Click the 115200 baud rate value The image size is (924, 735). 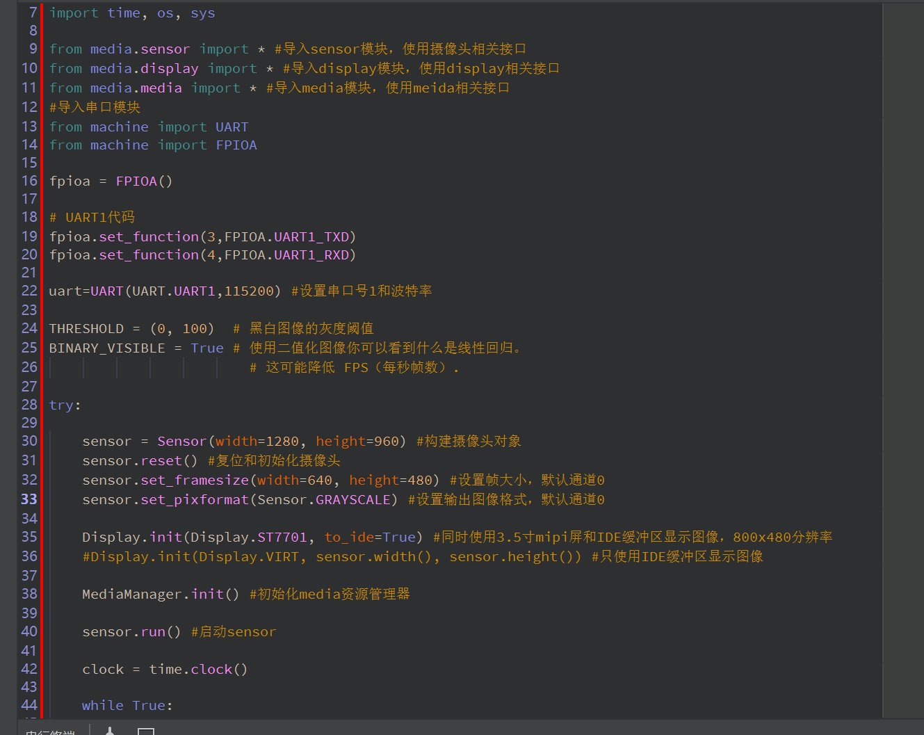(x=249, y=291)
